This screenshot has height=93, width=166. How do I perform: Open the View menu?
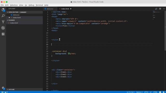21,5
